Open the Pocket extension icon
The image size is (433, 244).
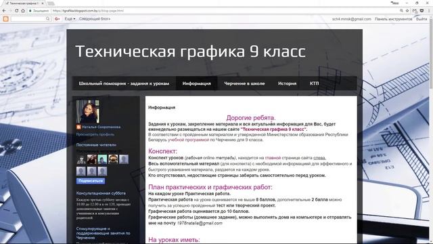(x=421, y=11)
